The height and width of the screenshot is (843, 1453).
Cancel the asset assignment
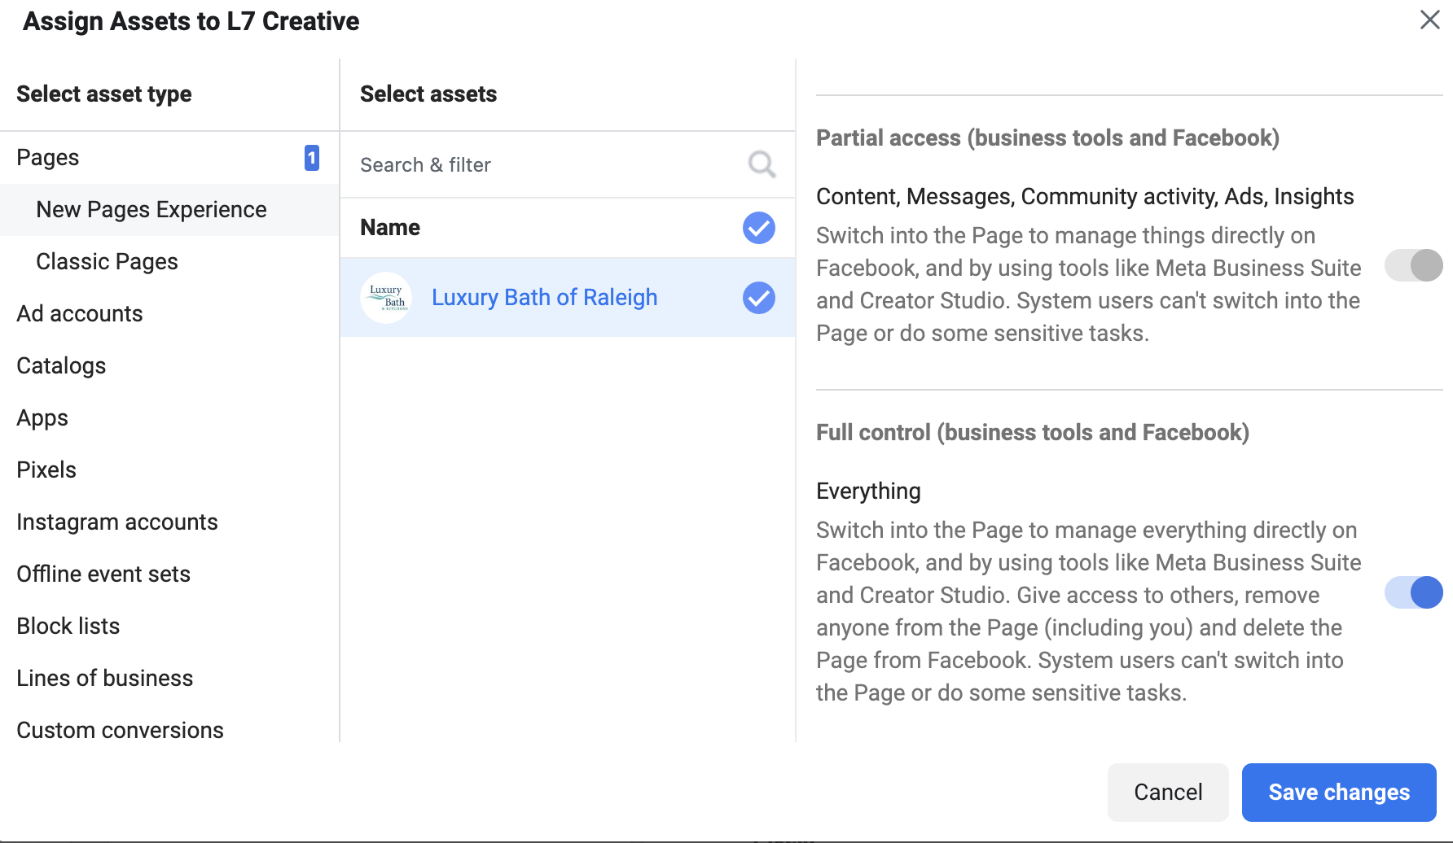pyautogui.click(x=1168, y=792)
